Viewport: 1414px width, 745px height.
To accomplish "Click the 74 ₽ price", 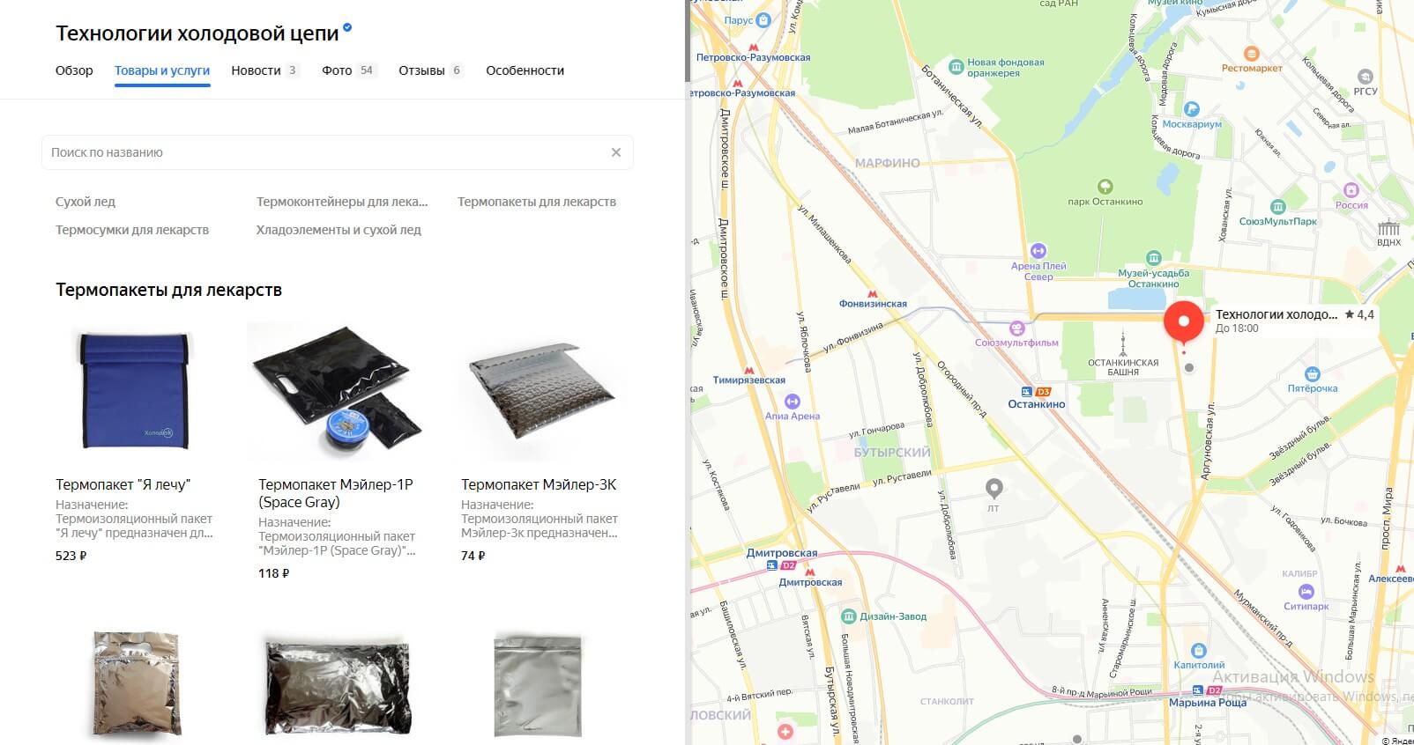I will tap(473, 556).
